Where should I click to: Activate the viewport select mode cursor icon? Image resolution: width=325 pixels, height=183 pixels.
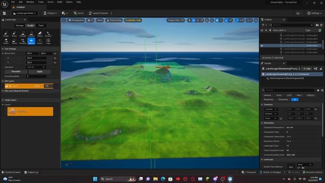[x=189, y=20]
